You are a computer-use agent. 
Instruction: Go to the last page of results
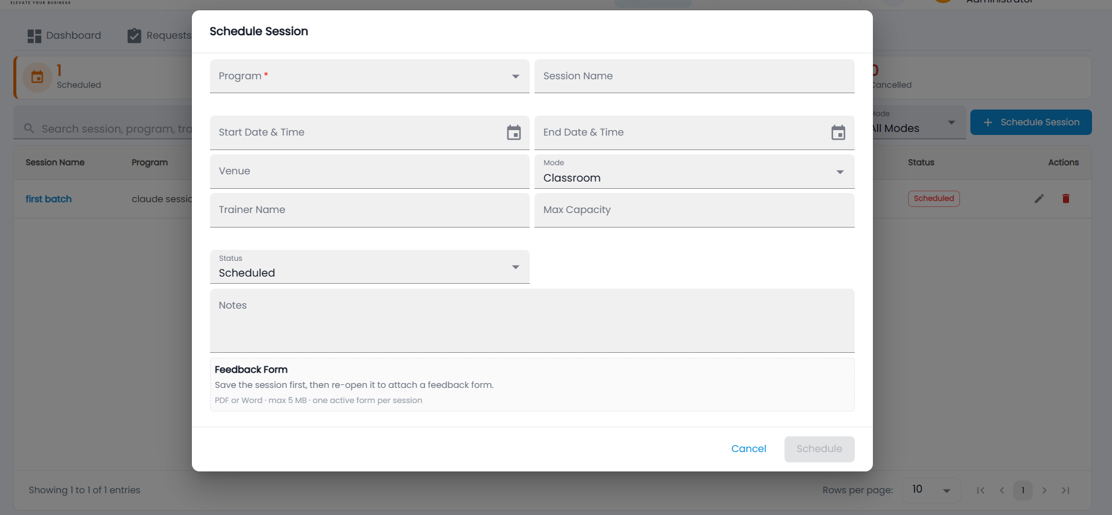pos(1065,490)
